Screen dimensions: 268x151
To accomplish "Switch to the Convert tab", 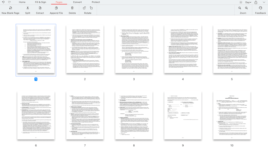I will click(x=77, y=2).
